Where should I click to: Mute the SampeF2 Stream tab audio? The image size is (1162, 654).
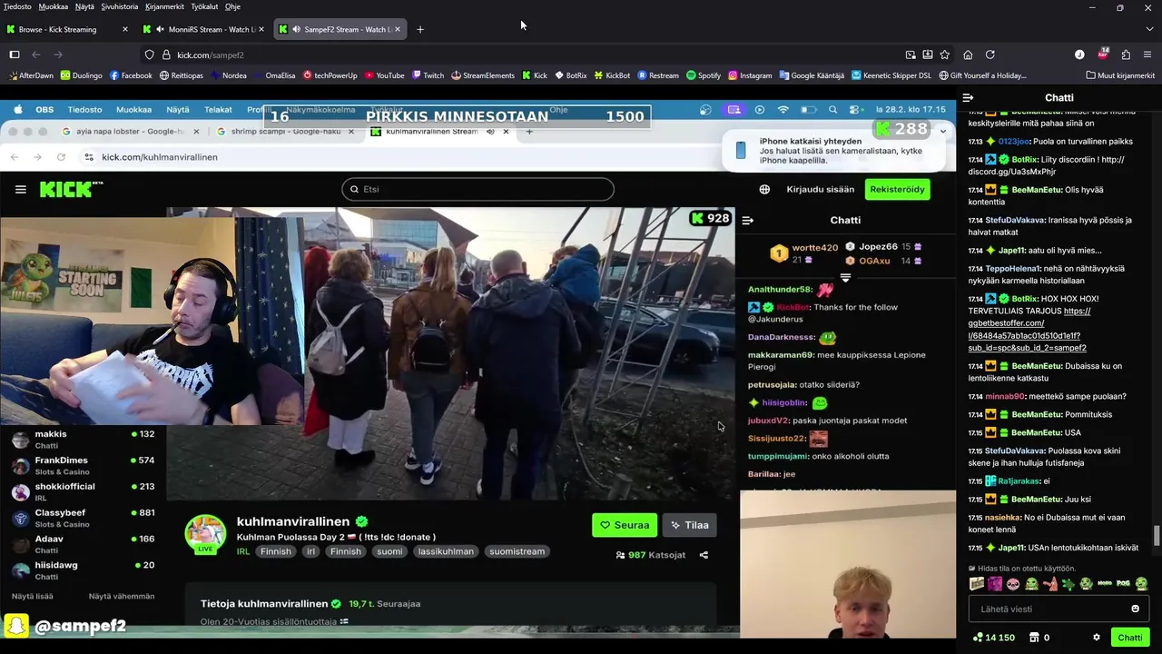click(296, 29)
